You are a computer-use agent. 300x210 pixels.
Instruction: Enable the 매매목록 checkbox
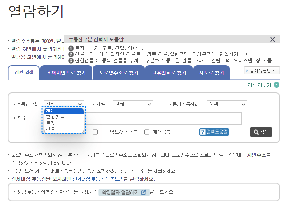pos(146,132)
